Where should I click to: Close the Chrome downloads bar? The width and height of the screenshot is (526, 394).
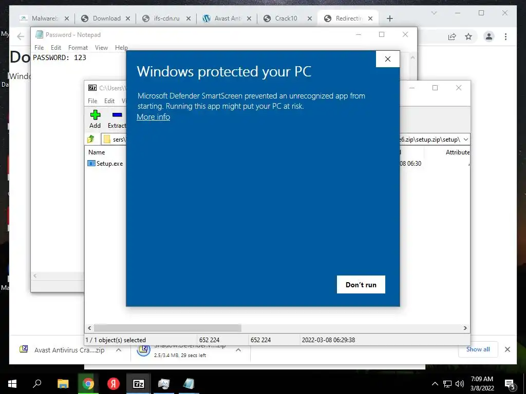point(508,349)
